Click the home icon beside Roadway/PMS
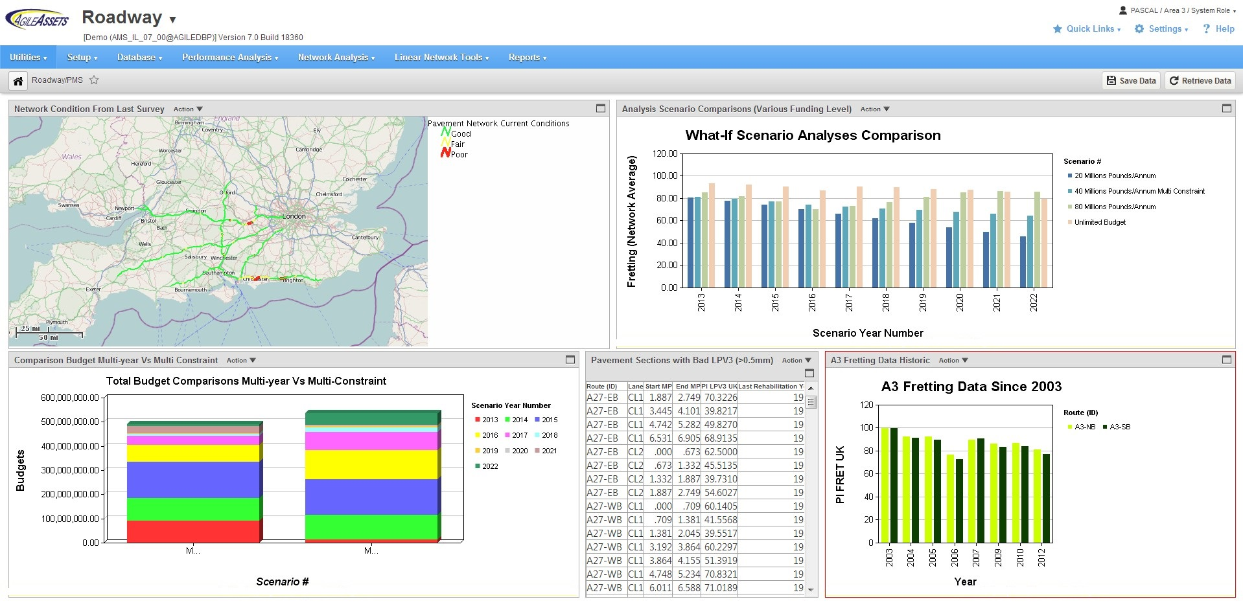The image size is (1243, 610). coord(17,80)
